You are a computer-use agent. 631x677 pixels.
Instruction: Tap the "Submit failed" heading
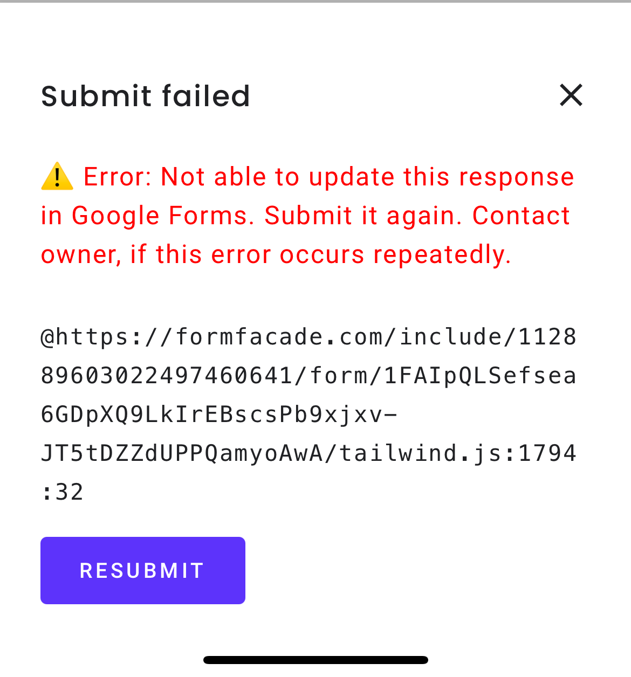click(x=146, y=96)
